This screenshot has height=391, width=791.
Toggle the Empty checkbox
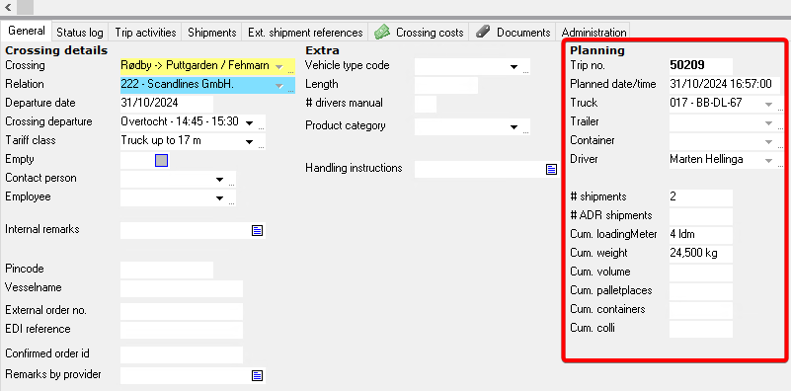click(x=161, y=160)
